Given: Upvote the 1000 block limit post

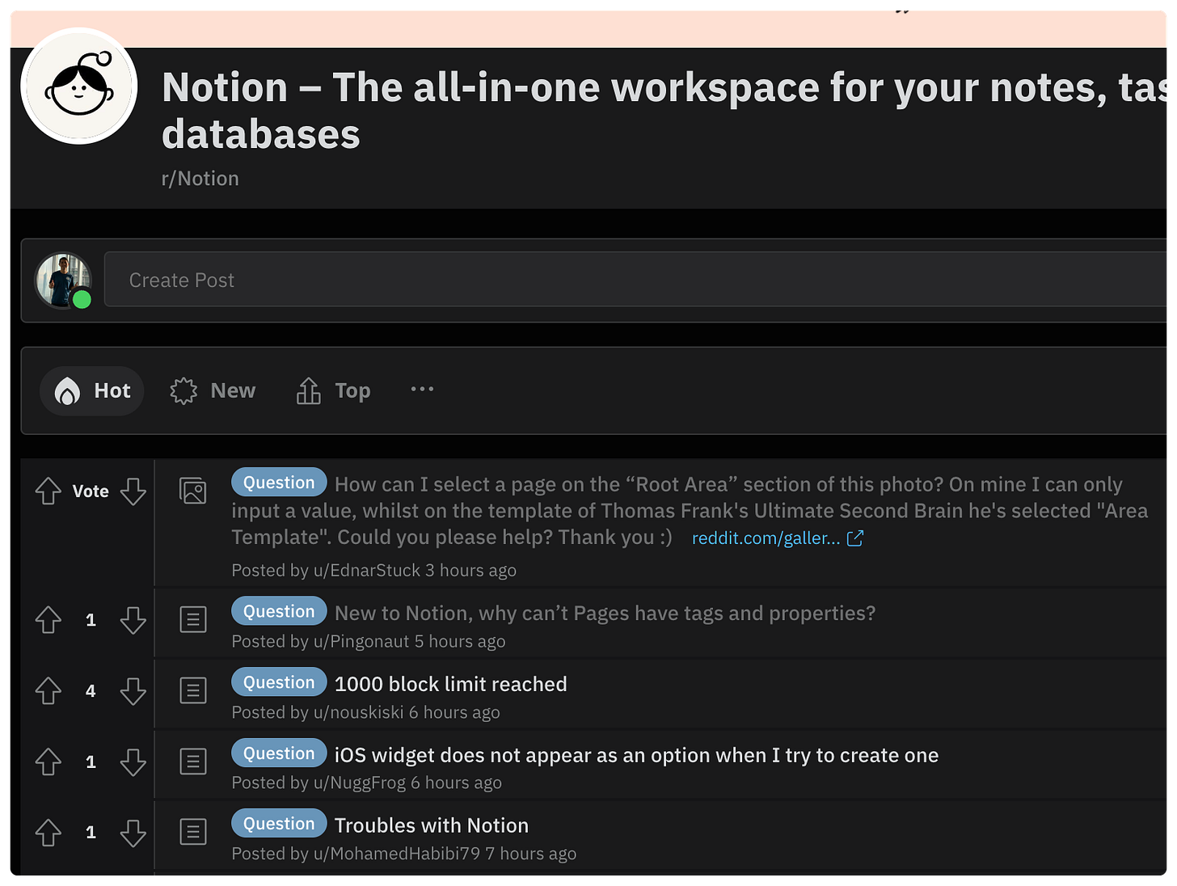Looking at the screenshot, I should 49,691.
